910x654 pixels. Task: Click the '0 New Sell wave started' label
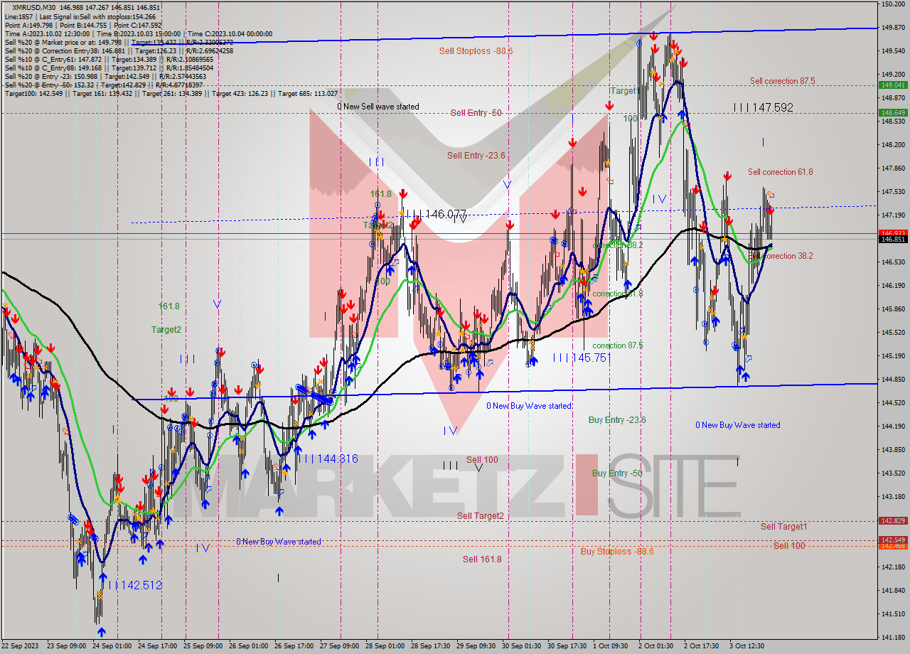point(378,107)
